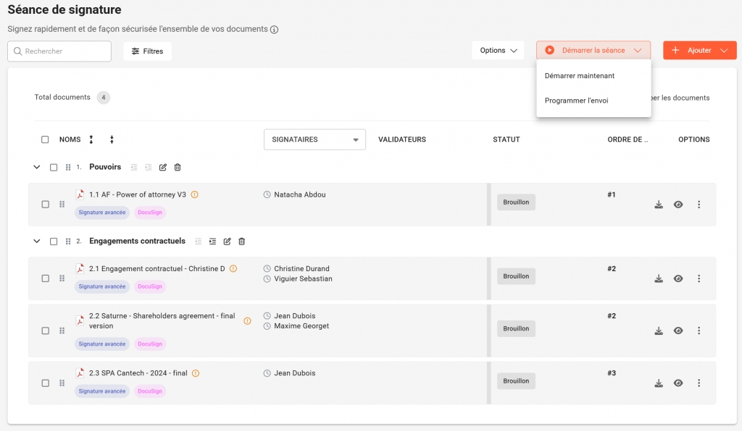The image size is (742, 431).
Task: Click the info icon beside the page subtitle
Action: pos(274,30)
